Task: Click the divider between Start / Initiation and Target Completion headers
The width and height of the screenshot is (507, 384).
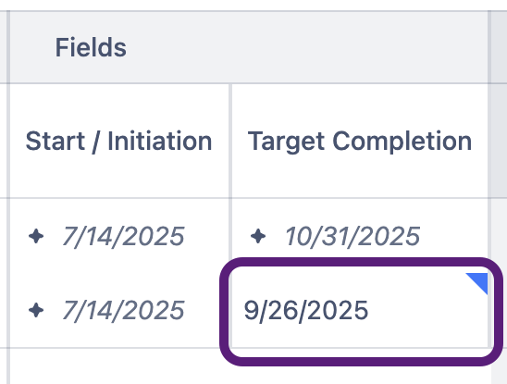Action: click(230, 141)
